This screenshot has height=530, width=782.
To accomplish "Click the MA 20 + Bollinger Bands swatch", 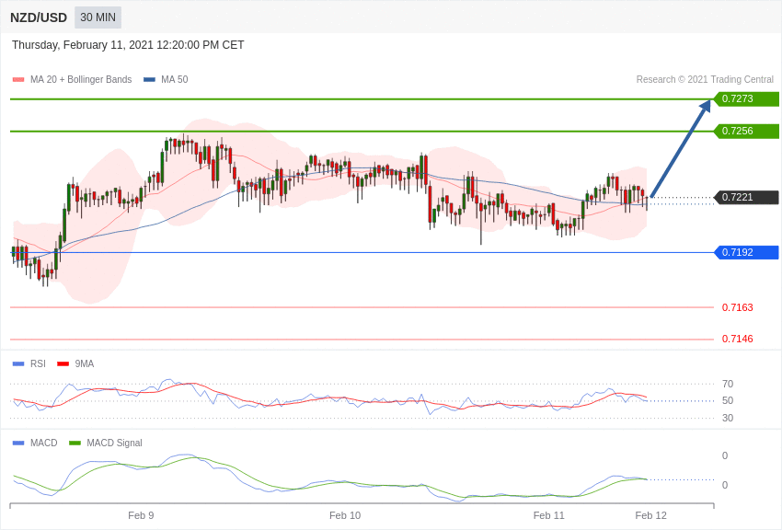I will point(18,79).
